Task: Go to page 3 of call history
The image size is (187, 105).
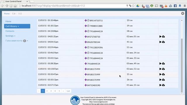Action: tap(51, 91)
